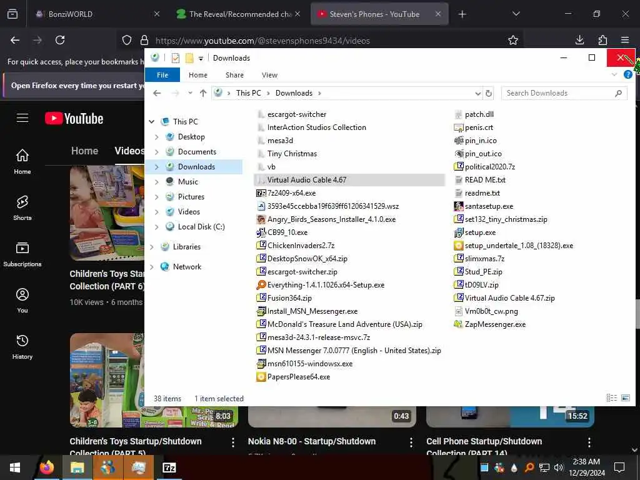Open Explorer help button
640x480 pixels.
(627, 74)
